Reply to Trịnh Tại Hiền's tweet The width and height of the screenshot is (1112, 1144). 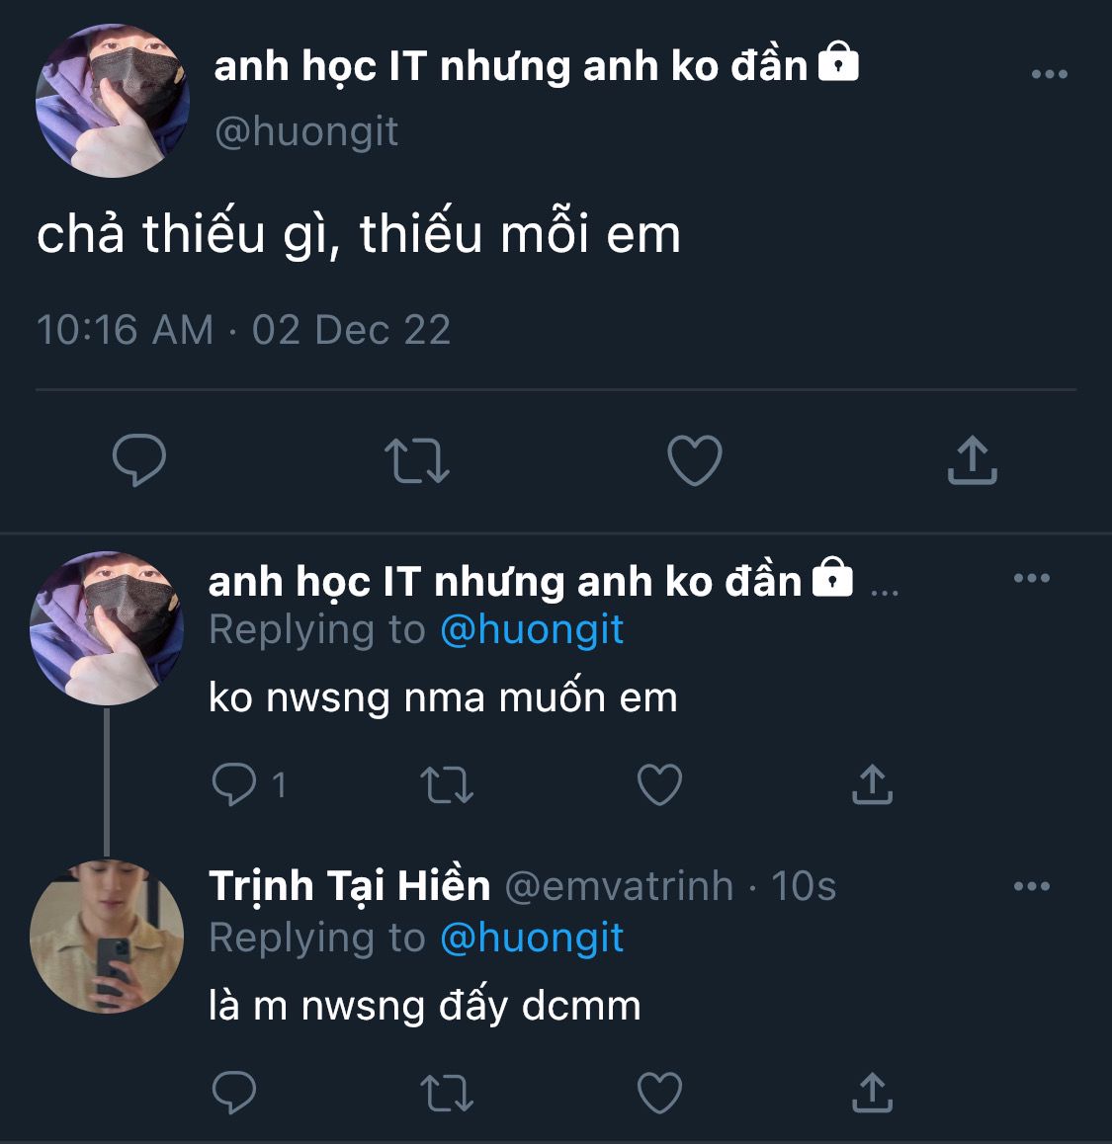(235, 1093)
